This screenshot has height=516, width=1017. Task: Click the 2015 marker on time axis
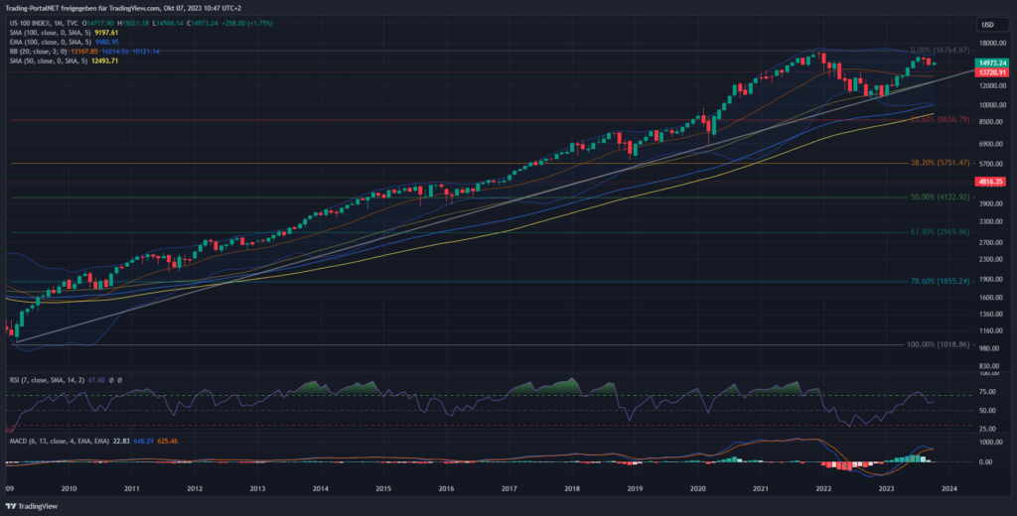(x=383, y=488)
